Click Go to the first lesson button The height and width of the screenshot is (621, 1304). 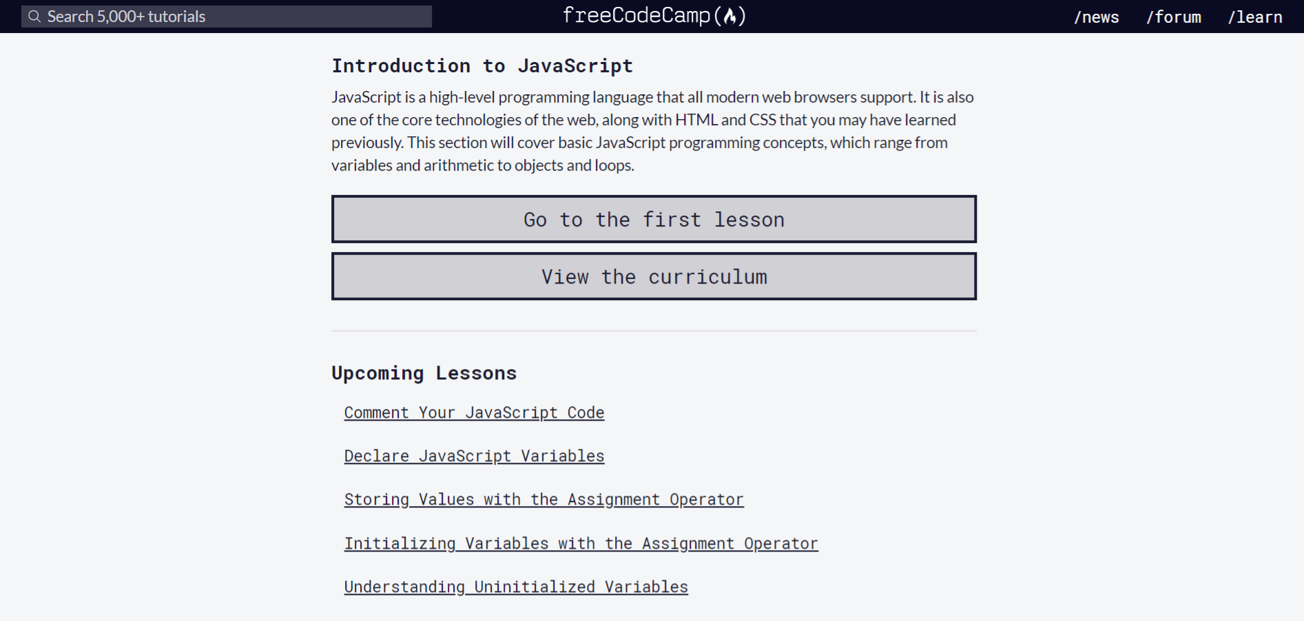click(654, 219)
